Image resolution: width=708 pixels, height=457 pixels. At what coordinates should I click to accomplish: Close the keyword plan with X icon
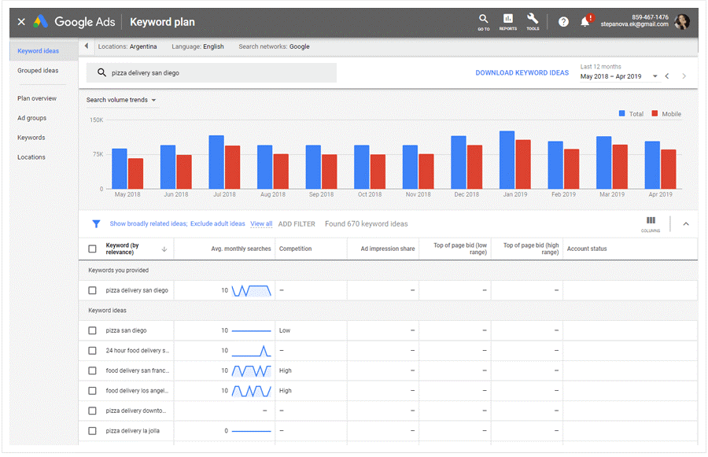point(21,22)
